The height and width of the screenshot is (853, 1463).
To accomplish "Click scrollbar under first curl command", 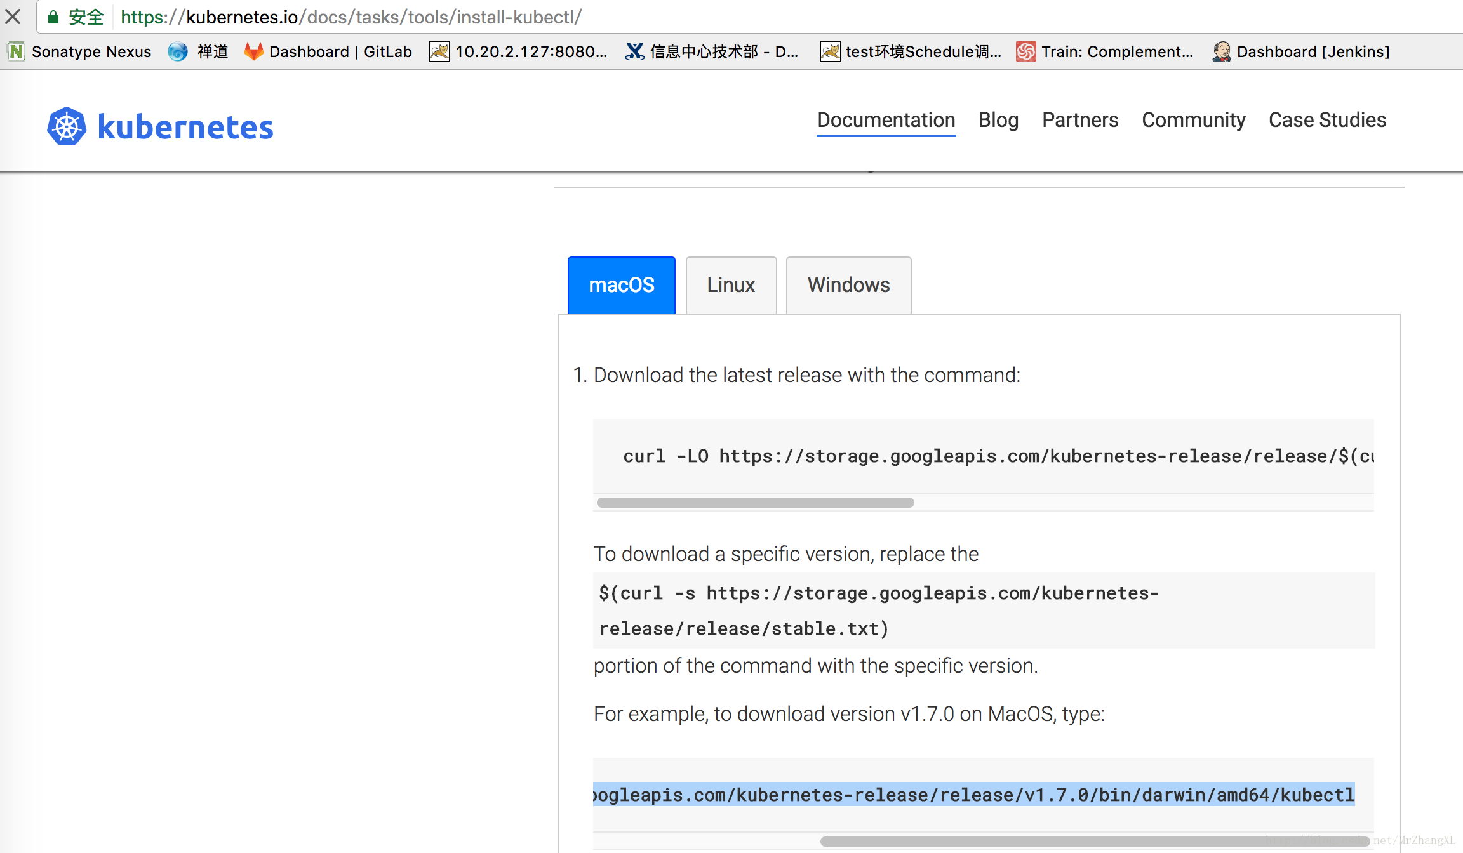I will coord(755,503).
